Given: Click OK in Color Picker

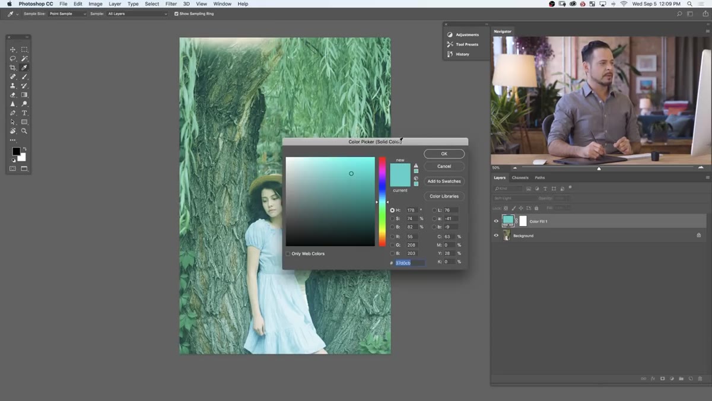Looking at the screenshot, I should click(x=444, y=154).
